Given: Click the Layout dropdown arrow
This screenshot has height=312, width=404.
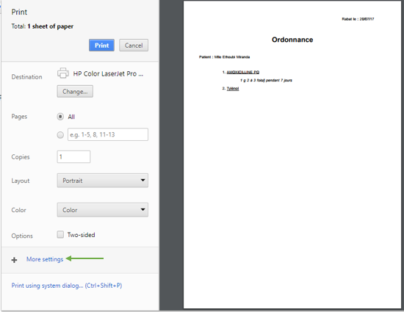Looking at the screenshot, I should 143,180.
